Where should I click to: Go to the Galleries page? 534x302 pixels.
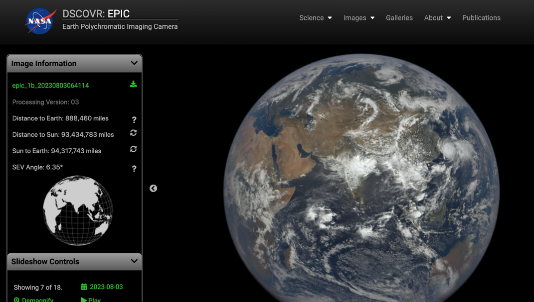pyautogui.click(x=399, y=17)
